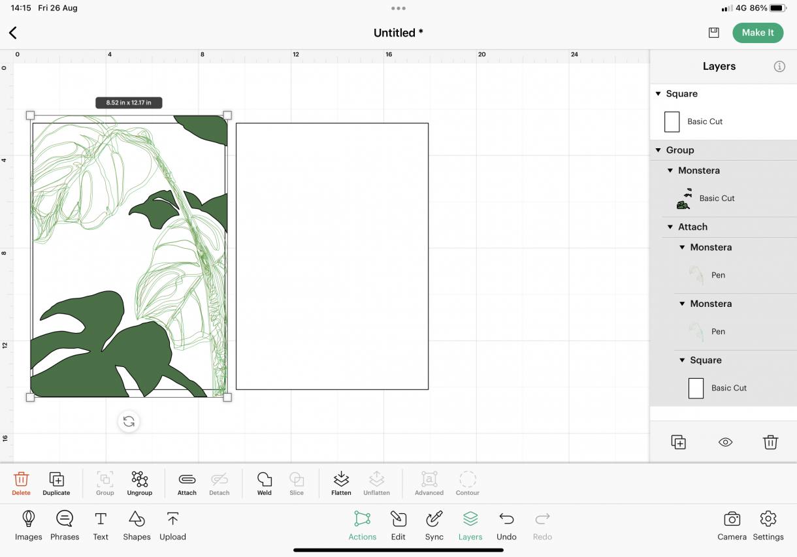Tap Redo
Image resolution: width=797 pixels, height=557 pixels.
coord(542,526)
